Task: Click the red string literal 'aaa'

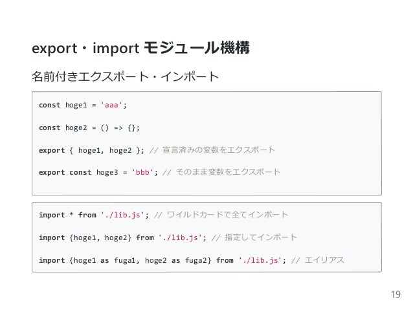Action: tap(112, 105)
